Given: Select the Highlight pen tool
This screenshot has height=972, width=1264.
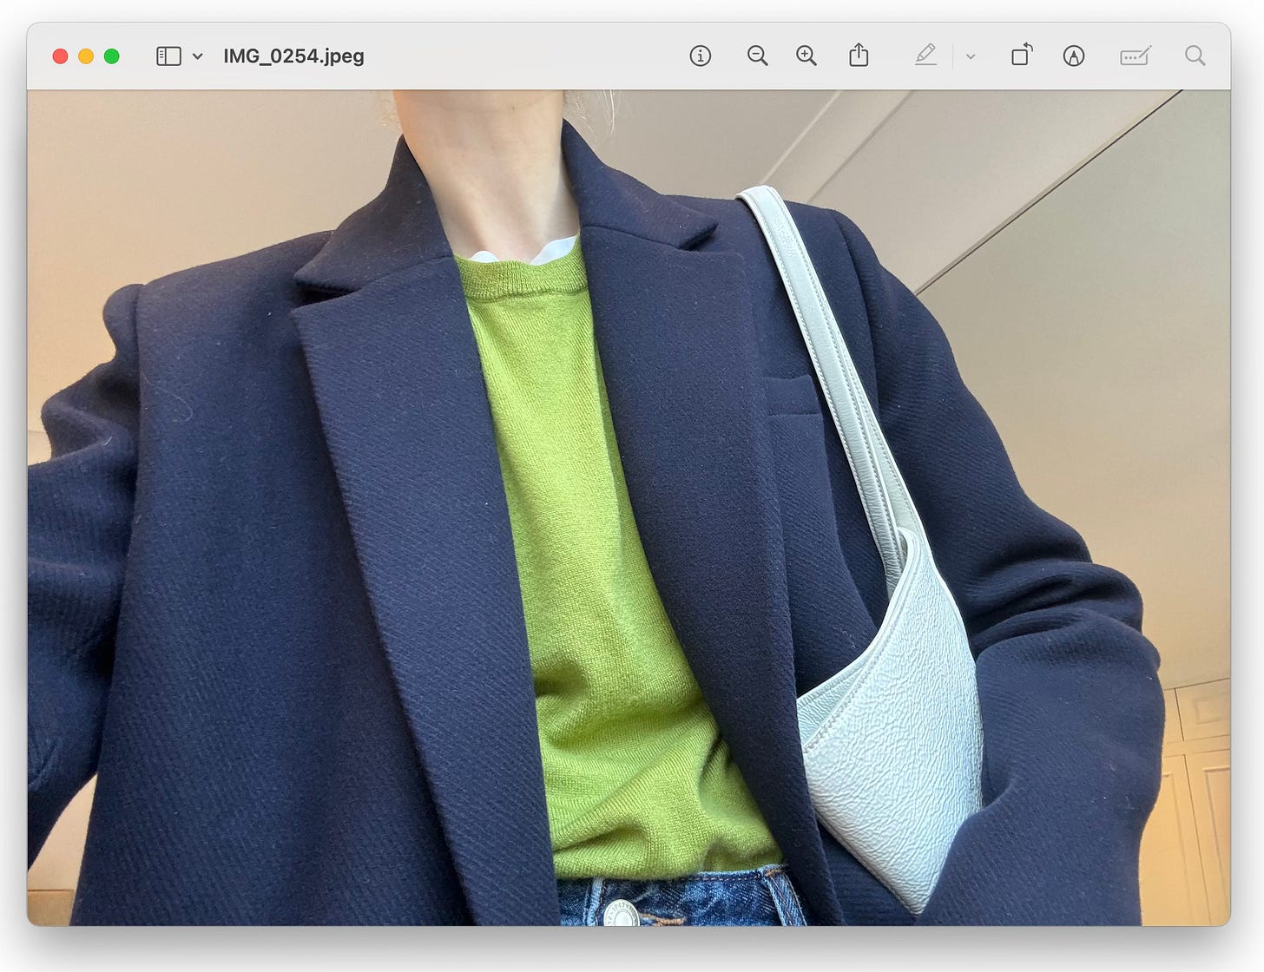Looking at the screenshot, I should 925,56.
